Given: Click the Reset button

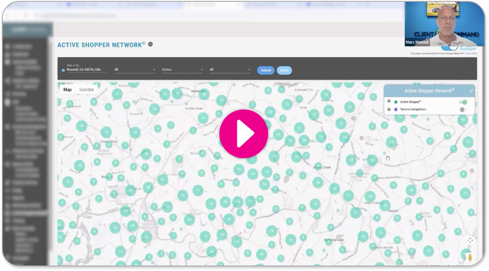Looking at the screenshot, I should point(284,70).
